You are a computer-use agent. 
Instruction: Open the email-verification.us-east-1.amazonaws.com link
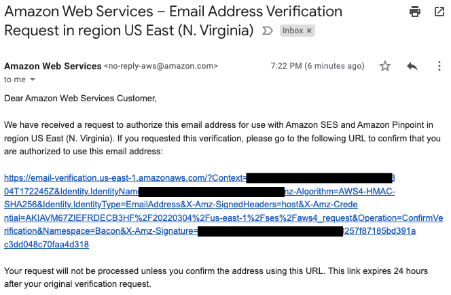point(125,178)
